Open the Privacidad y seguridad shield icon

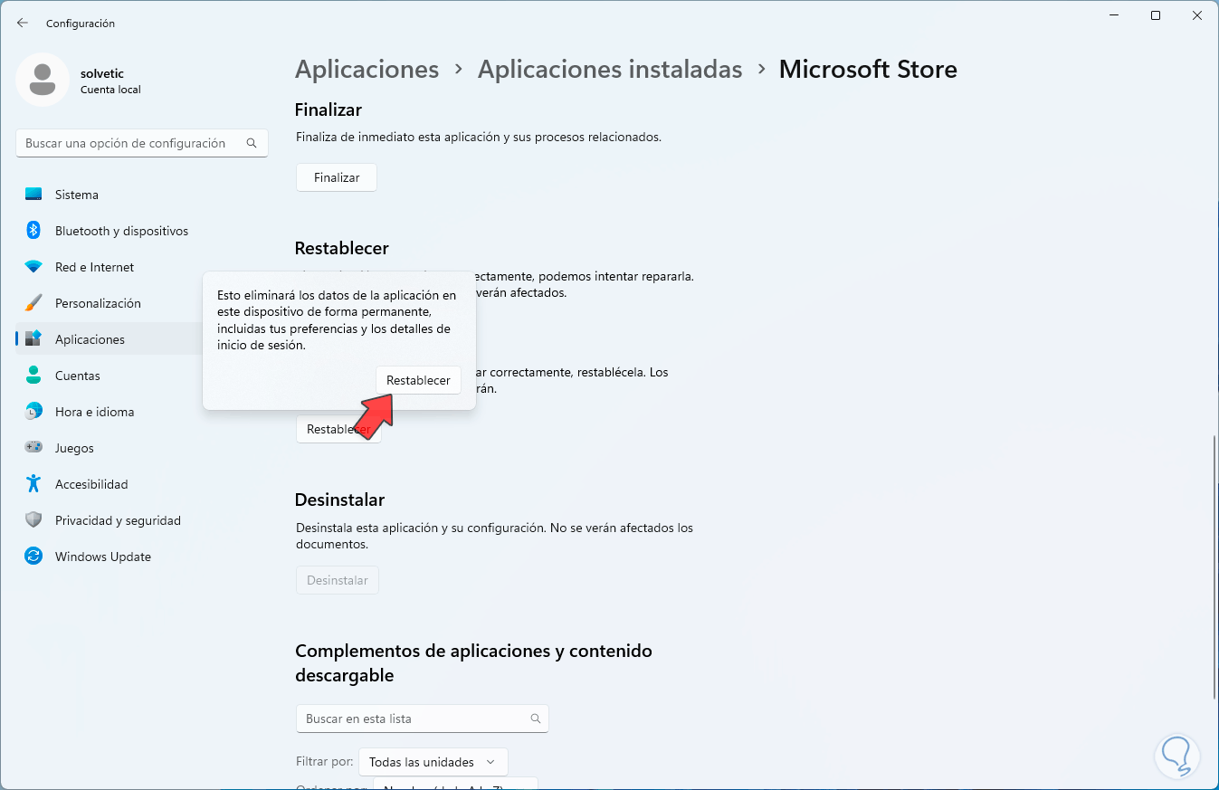[x=33, y=520]
